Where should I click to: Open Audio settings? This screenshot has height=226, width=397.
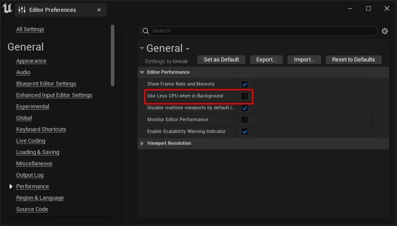click(x=23, y=72)
